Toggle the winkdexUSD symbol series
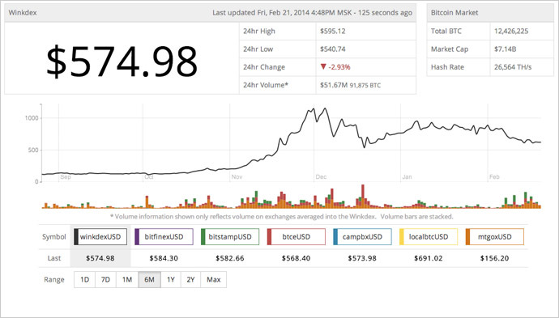Viewport: 559px width, 318px height. click(100, 237)
